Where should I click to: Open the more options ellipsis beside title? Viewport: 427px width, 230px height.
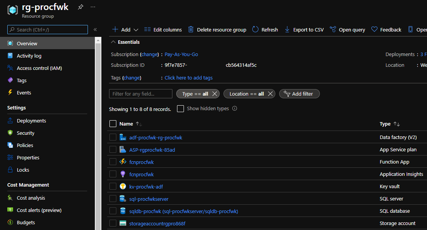(93, 7)
